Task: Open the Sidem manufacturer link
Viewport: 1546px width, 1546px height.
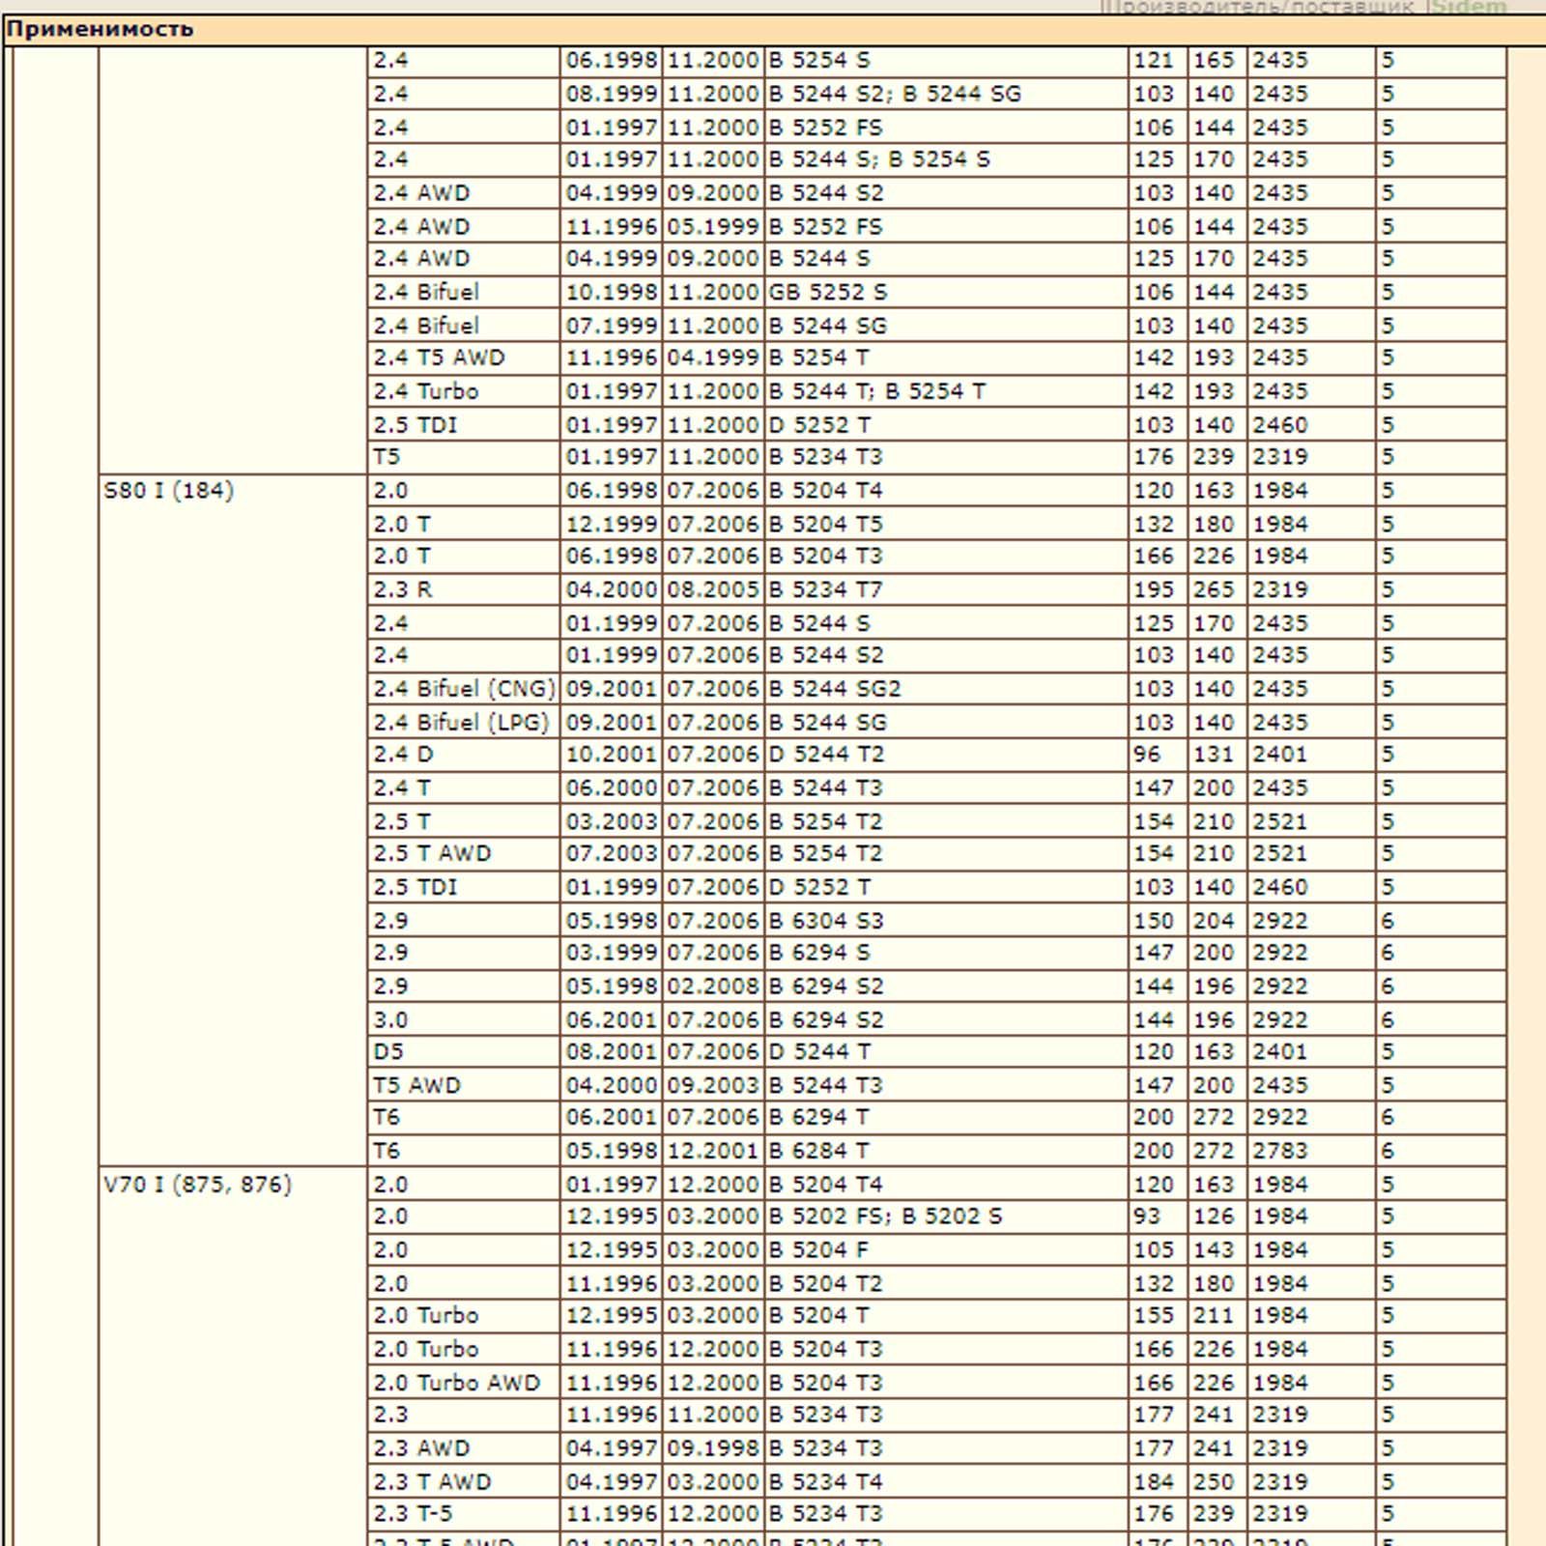Action: tap(1469, 8)
